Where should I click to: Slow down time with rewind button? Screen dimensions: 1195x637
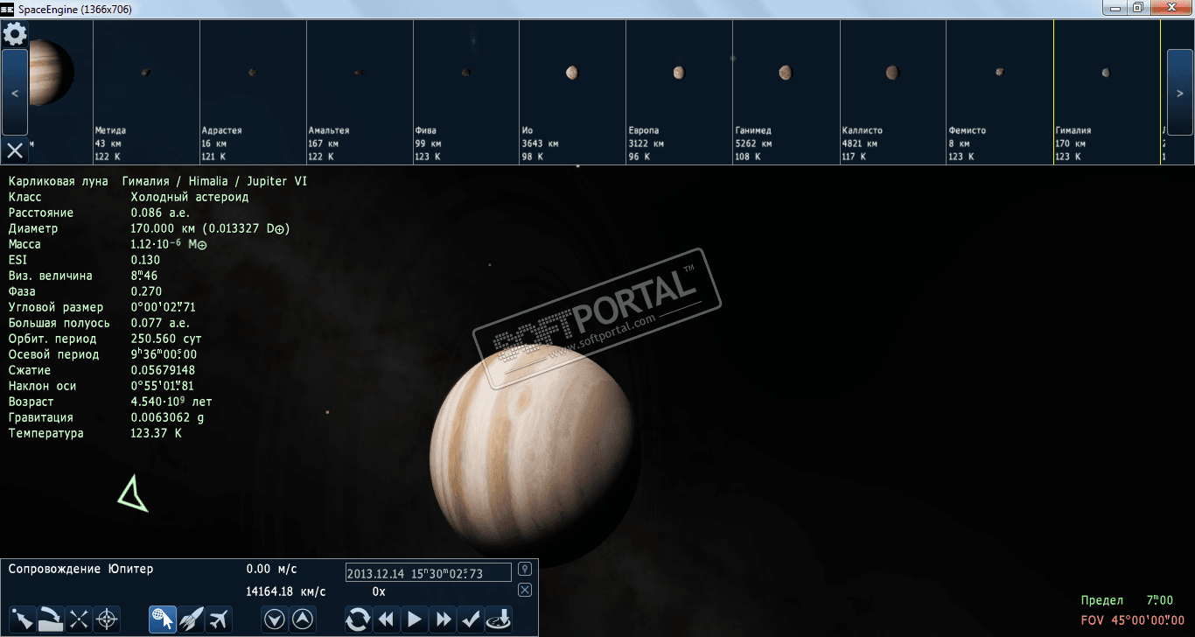click(386, 619)
